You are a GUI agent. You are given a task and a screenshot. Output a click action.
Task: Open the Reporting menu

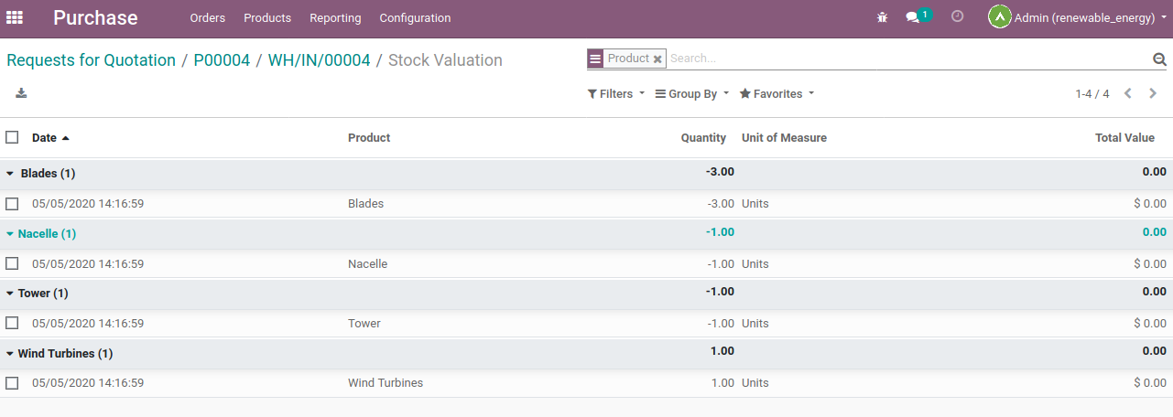pos(335,18)
